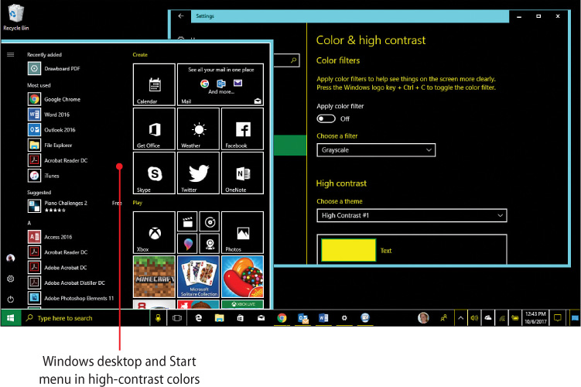Screen dimensions: 581x387
Task: Open Drawboard PDF in Recently added
Action: (x=54, y=69)
